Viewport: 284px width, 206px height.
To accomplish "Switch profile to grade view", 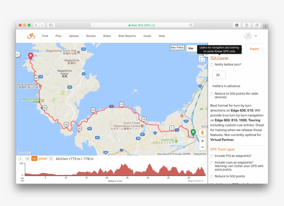I will click(x=43, y=158).
